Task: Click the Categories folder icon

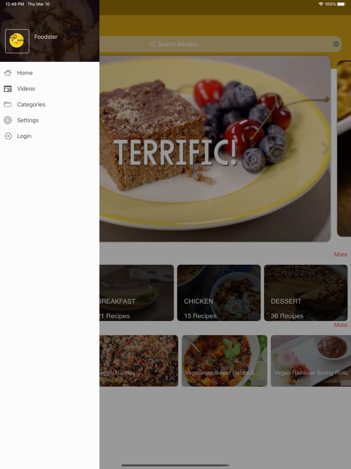Action: coord(8,104)
